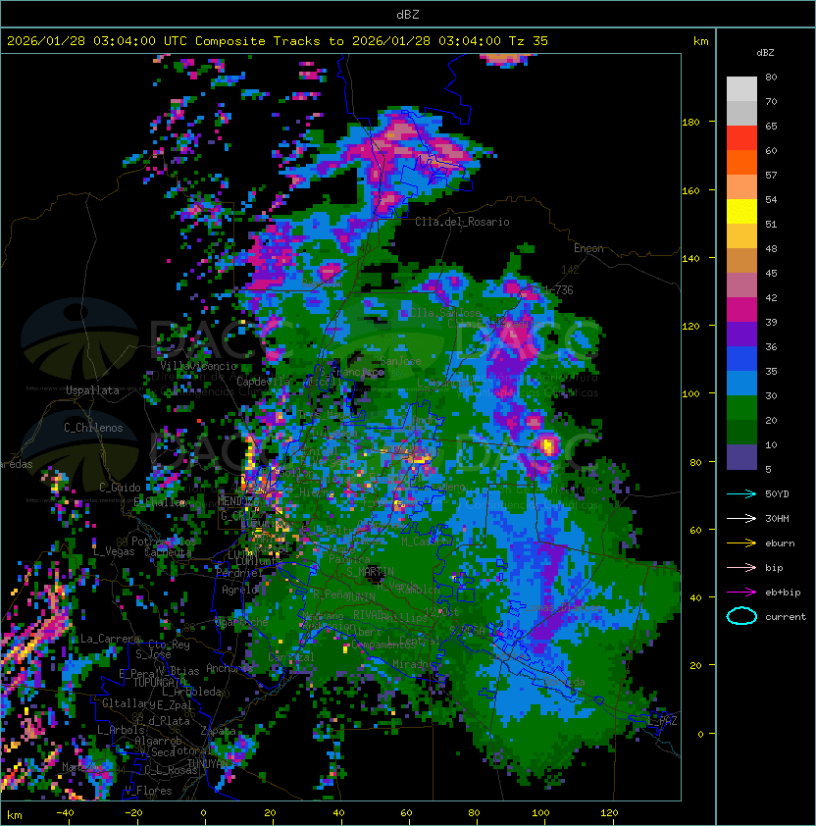
Task: Click the cyan ellipse 'current' legend icon
Action: (741, 616)
